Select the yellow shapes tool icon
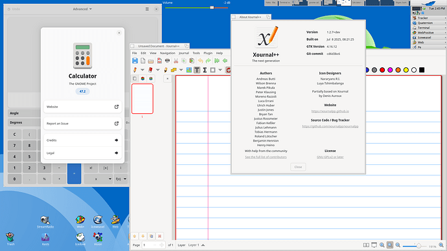The height and width of the screenshot is (251, 447). point(174,70)
